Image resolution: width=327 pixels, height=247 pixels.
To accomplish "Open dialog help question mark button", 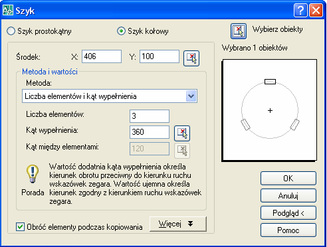I will pyautogui.click(x=300, y=10).
